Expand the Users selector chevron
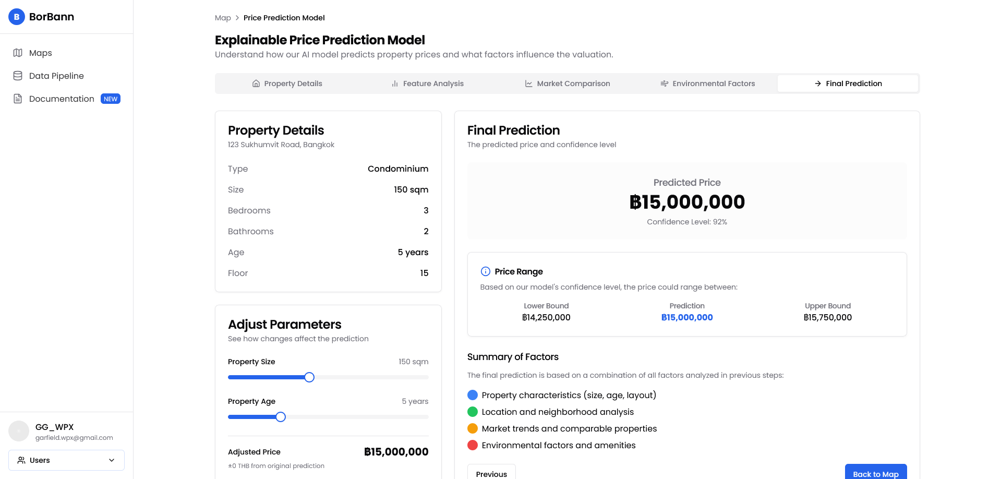 pos(112,460)
